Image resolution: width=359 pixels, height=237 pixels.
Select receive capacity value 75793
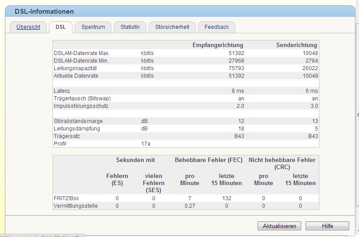[x=236, y=68]
